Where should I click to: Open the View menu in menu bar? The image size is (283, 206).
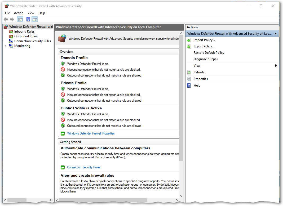coord(31,13)
